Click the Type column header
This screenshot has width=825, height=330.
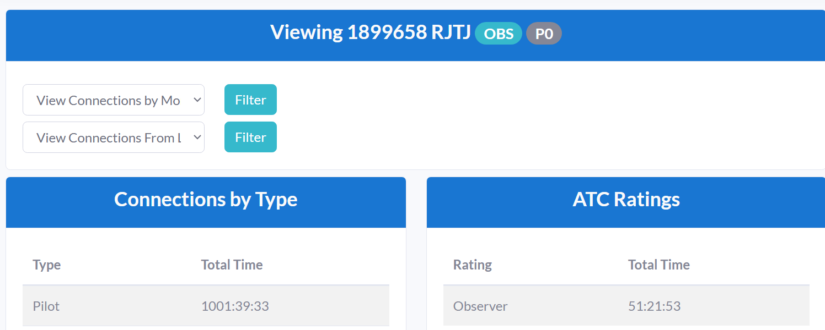(47, 265)
